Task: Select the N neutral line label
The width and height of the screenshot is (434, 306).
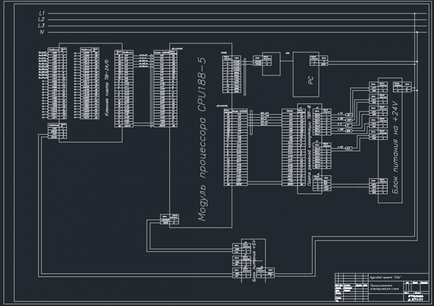Action: pyautogui.click(x=42, y=32)
